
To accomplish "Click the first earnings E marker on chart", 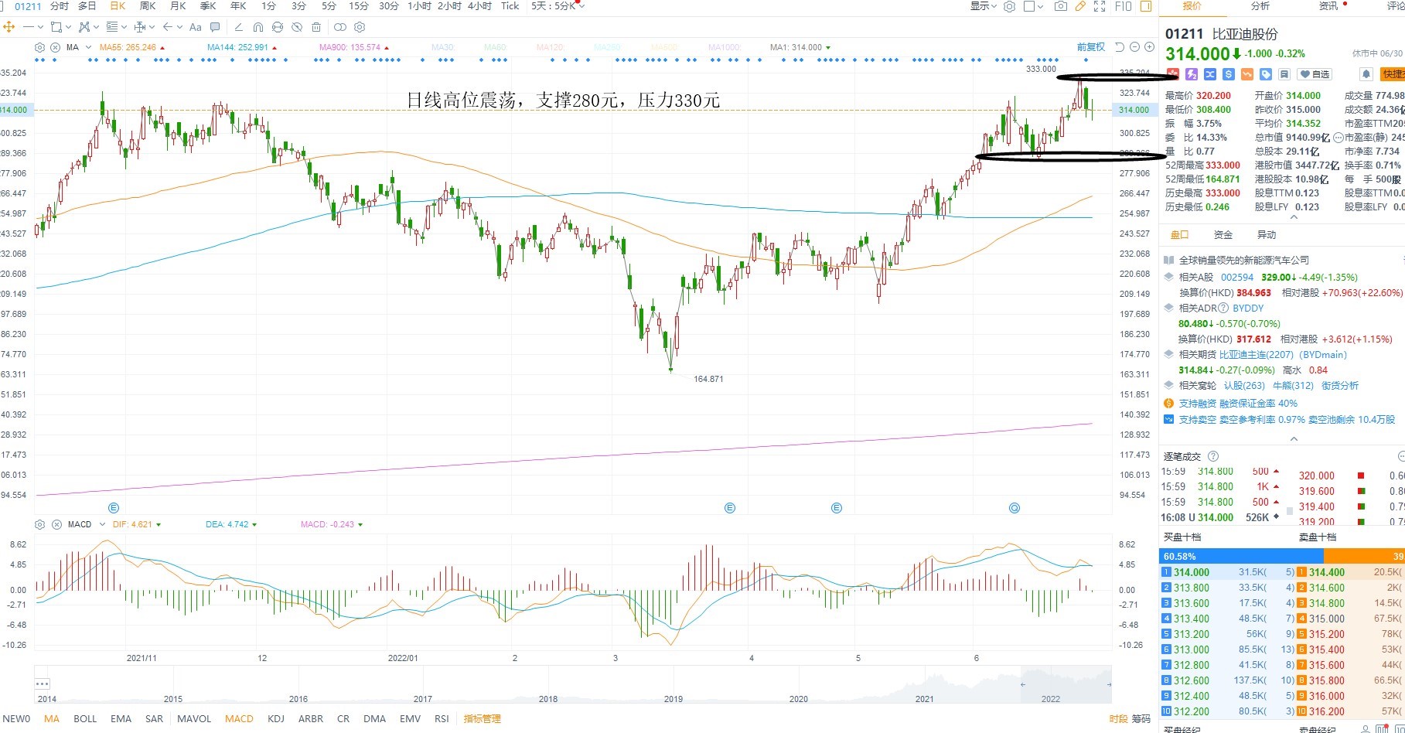I will (114, 508).
